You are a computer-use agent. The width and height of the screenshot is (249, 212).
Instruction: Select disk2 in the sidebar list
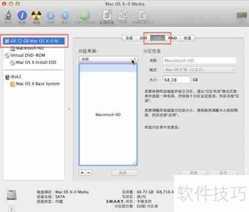click(x=16, y=77)
